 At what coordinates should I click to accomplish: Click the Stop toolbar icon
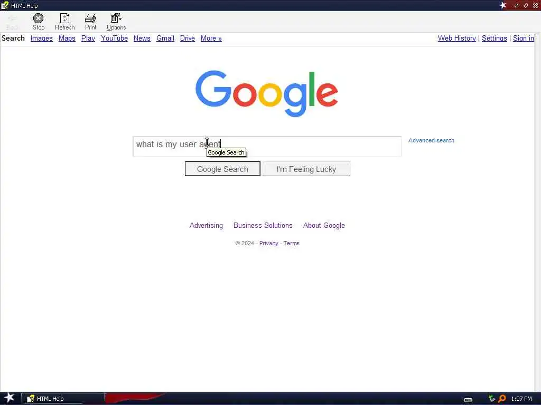point(38,22)
